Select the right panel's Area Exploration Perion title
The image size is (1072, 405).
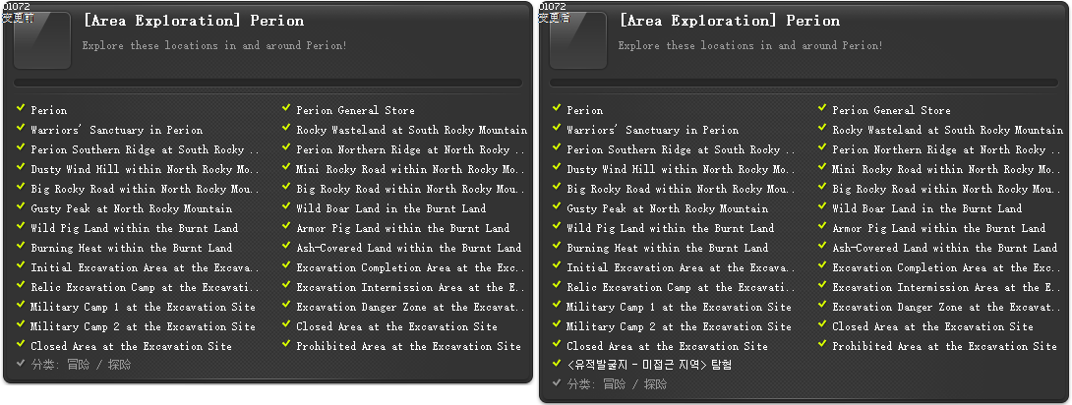tap(730, 21)
